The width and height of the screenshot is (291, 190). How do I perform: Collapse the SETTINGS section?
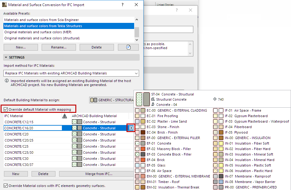pyautogui.click(x=6, y=57)
